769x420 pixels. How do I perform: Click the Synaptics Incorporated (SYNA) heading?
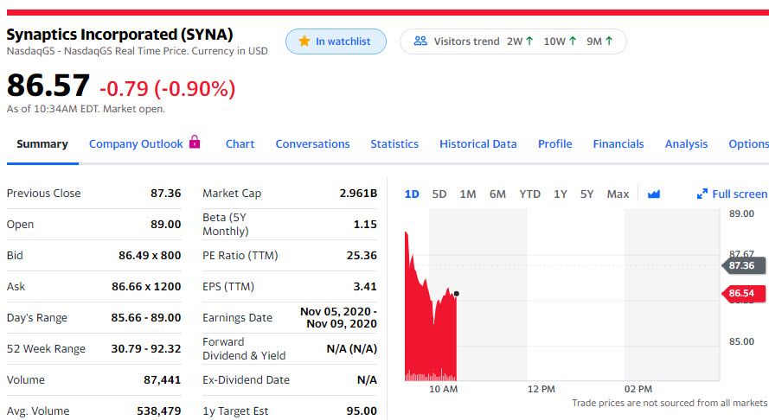point(119,35)
